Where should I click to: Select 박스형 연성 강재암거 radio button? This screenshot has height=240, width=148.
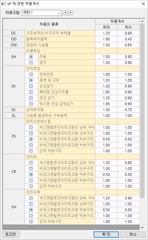31,104
